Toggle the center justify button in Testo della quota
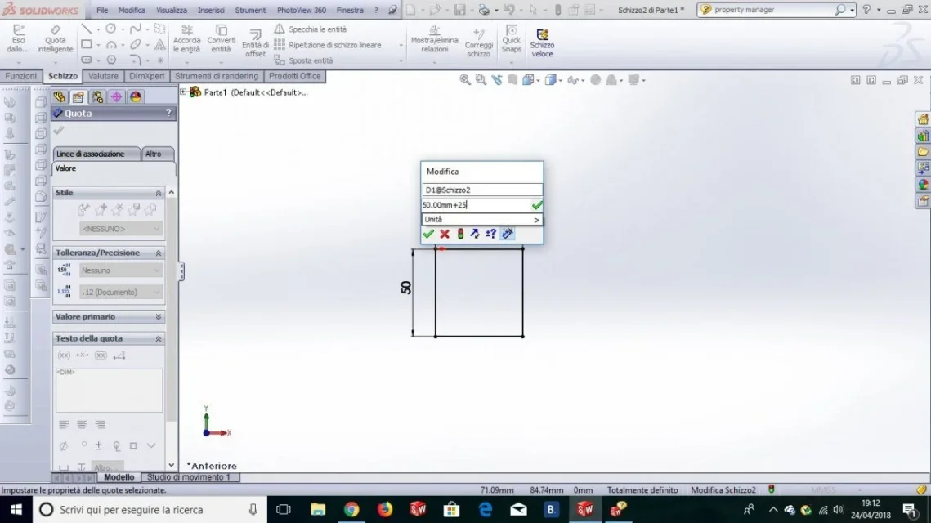Viewport: 931px width, 523px height. (x=82, y=424)
